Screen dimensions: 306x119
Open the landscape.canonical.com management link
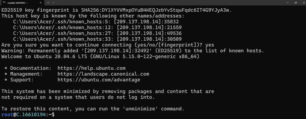click(103, 74)
